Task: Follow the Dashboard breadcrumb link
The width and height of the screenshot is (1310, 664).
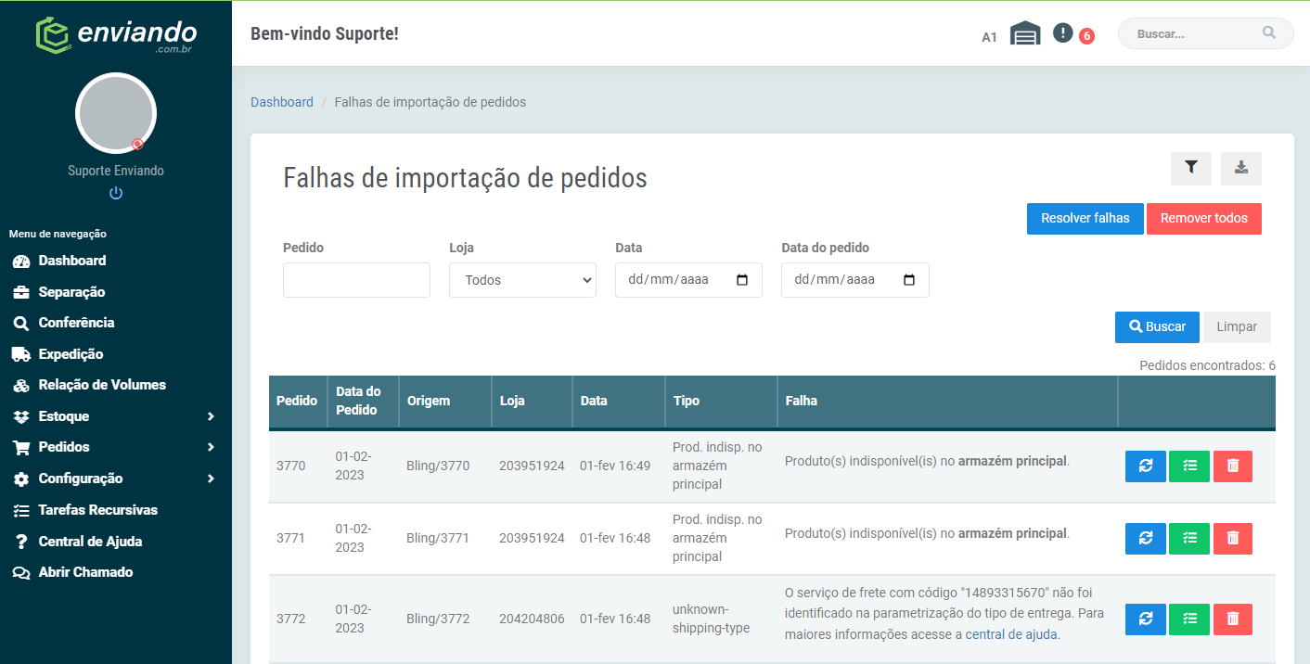Action: point(282,102)
